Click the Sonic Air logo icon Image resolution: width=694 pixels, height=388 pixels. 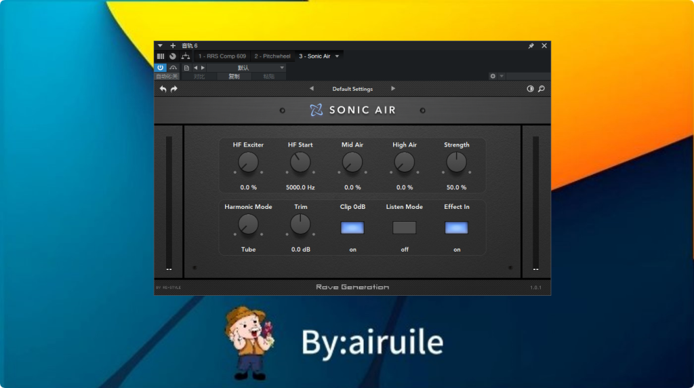(316, 110)
